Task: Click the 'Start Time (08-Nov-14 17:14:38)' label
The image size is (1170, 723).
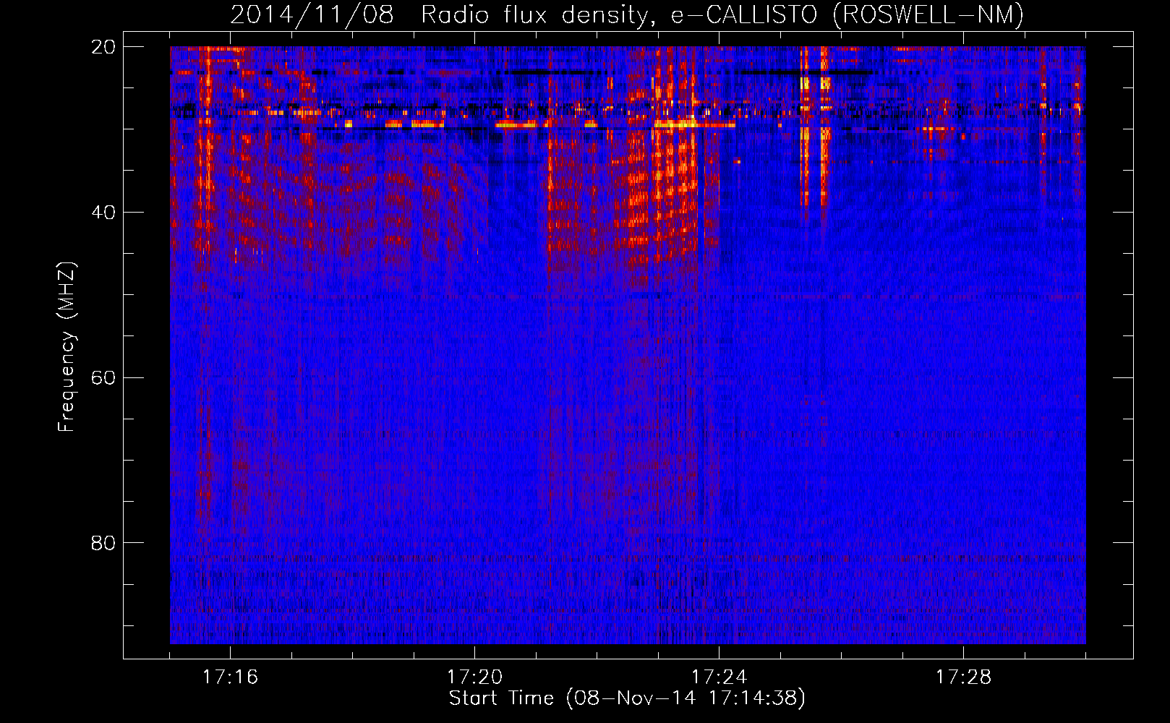Action: tap(627, 698)
